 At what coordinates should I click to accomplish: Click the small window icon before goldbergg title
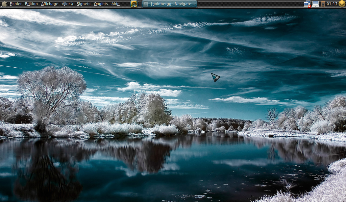(x=145, y=4)
